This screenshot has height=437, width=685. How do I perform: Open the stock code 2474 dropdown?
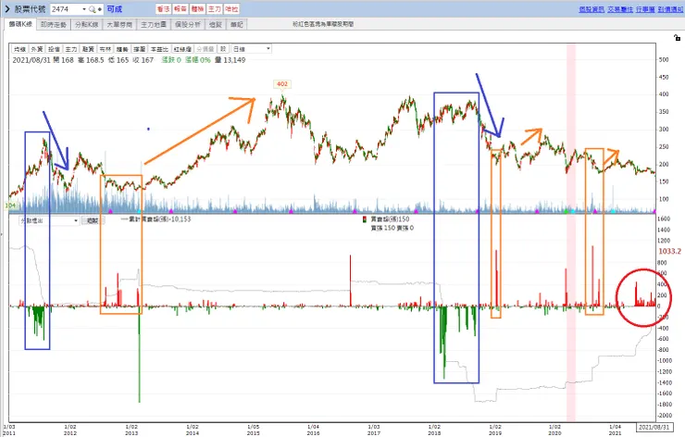[84, 9]
